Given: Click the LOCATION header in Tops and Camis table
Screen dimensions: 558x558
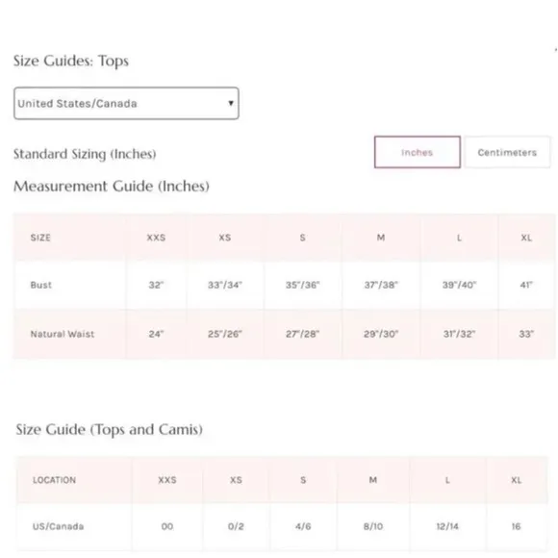Looking at the screenshot, I should 54,480.
